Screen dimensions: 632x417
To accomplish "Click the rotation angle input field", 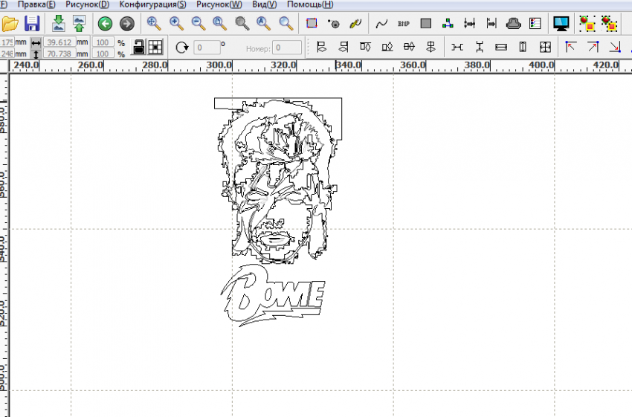I will [x=207, y=48].
